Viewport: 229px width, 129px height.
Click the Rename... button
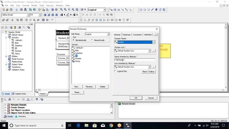pyautogui.click(x=90, y=87)
